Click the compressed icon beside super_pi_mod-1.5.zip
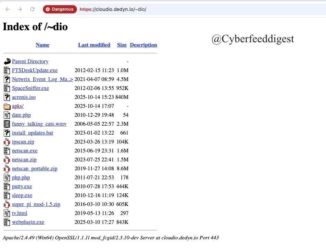Screen dimensions: 326x250 coord(7,204)
